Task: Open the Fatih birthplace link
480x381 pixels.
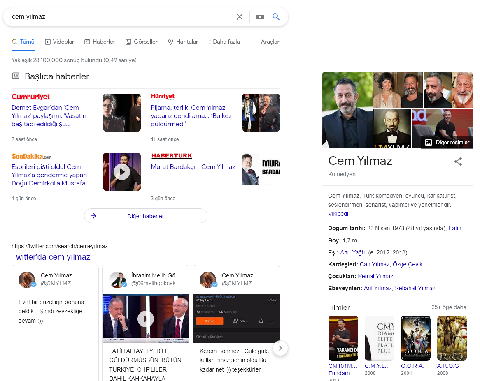Action: click(x=454, y=228)
